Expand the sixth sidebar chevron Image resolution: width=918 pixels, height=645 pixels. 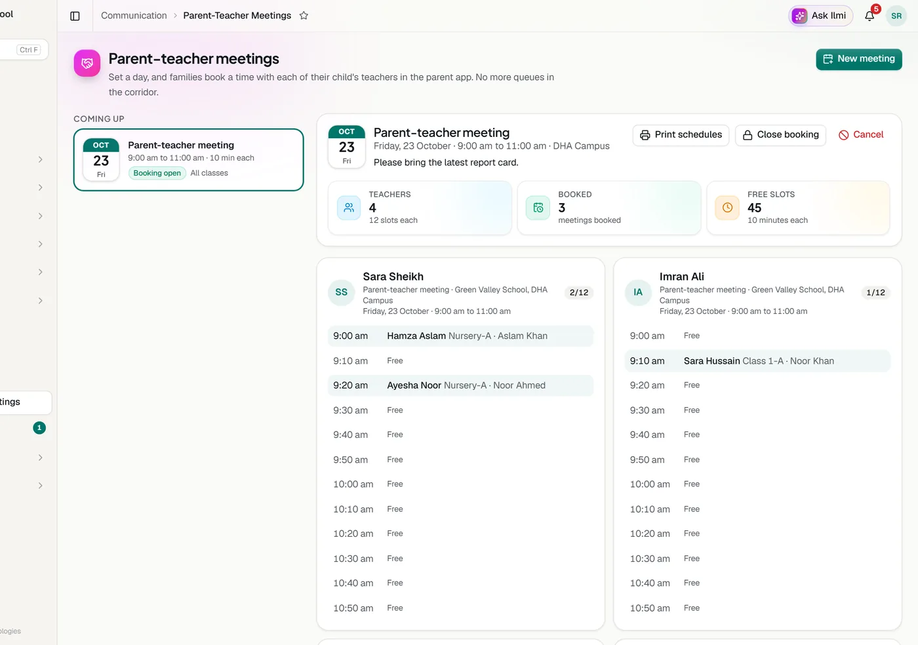(41, 301)
